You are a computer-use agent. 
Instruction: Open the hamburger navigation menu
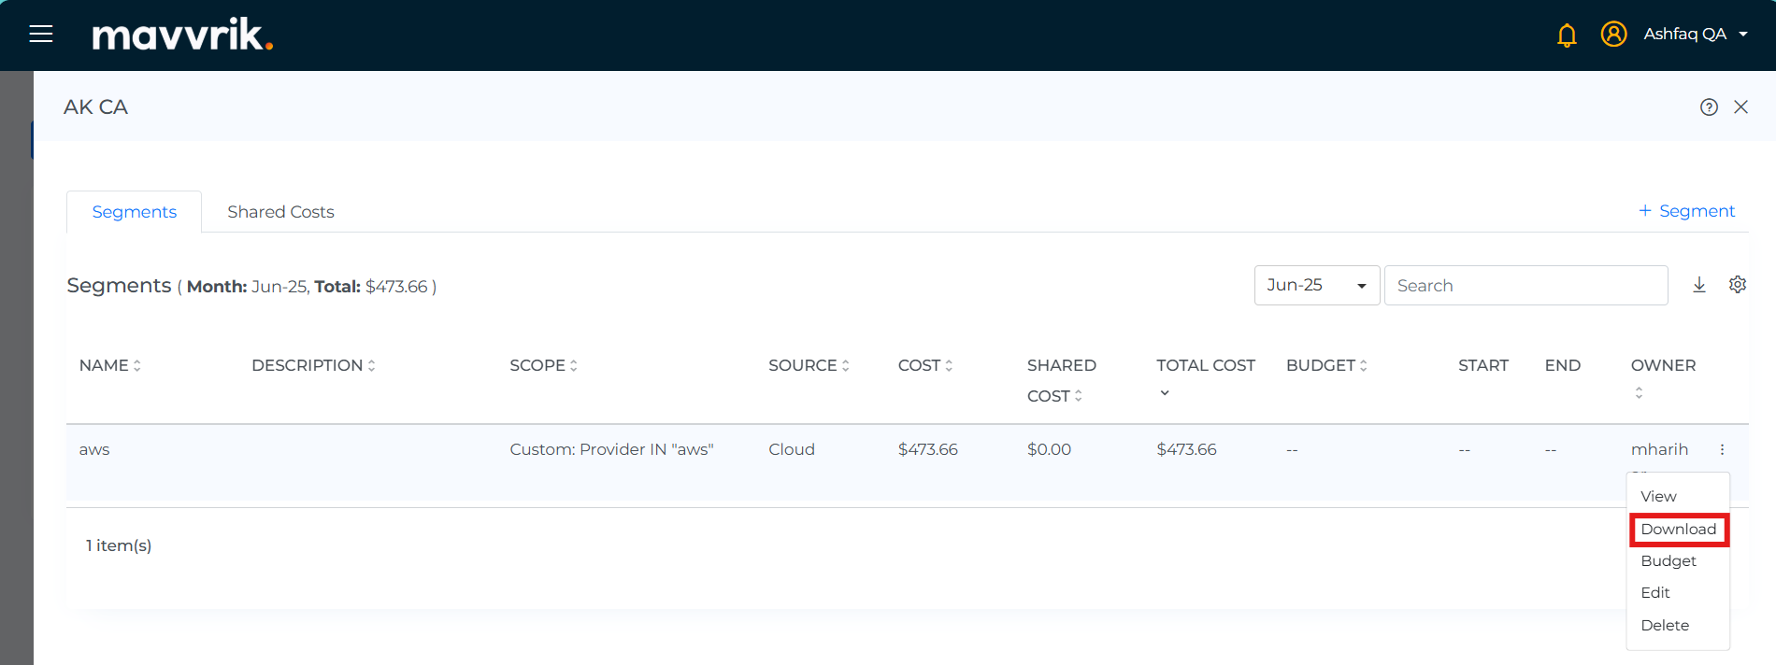click(41, 35)
